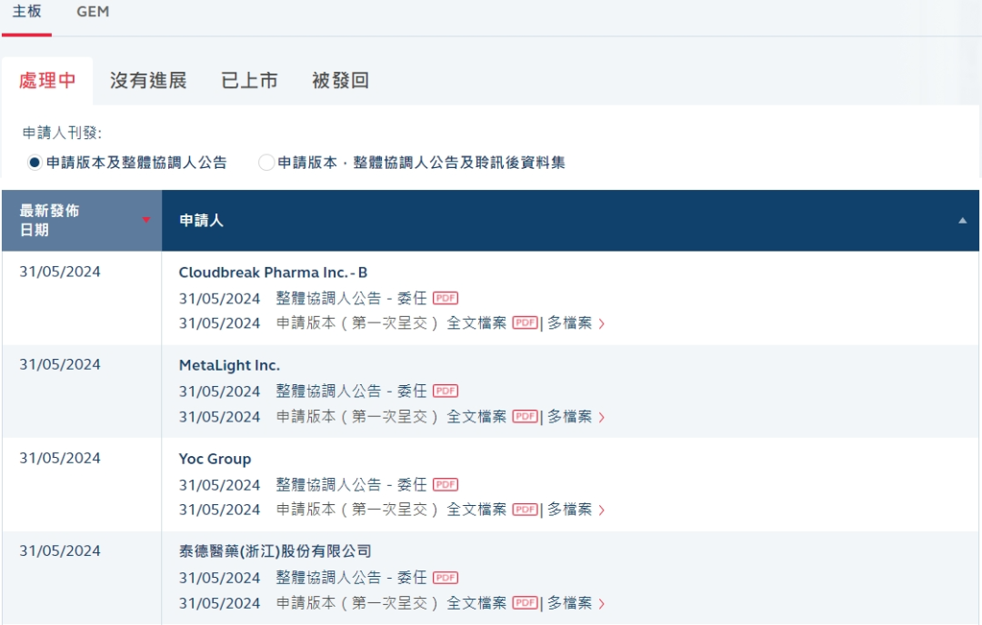Viewport: 982px width, 625px height.
Task: Switch to the GEM tab
Action: point(93,13)
